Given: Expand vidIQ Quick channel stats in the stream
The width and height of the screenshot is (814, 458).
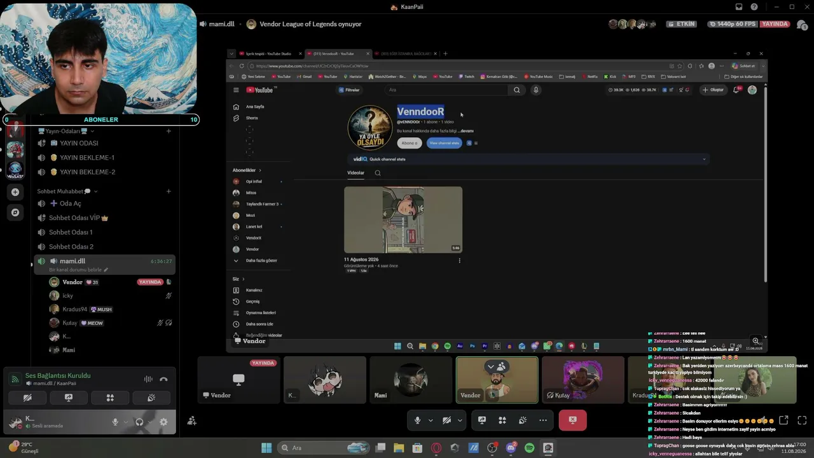Looking at the screenshot, I should coord(704,159).
